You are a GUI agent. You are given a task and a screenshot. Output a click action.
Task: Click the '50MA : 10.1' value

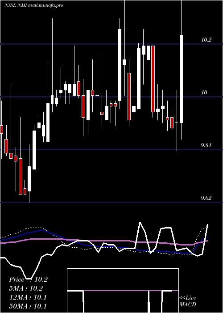click(x=28, y=306)
